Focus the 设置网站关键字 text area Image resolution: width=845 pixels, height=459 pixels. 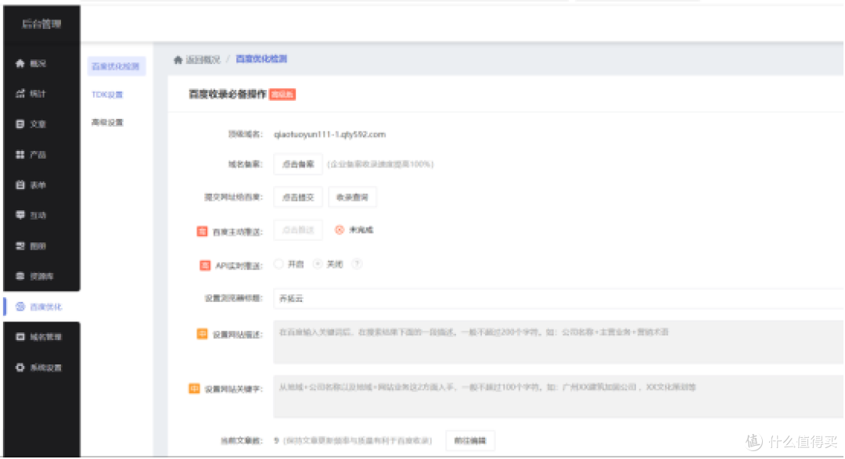coord(559,397)
